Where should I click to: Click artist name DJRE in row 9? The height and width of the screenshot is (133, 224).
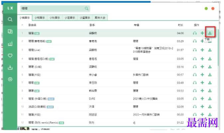coord(92,98)
